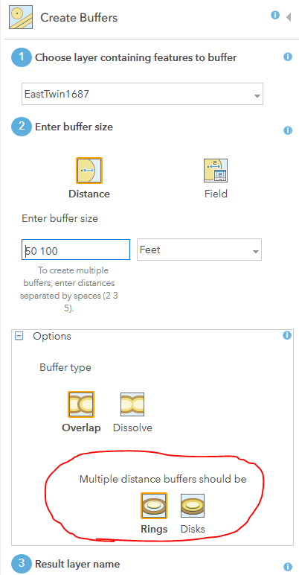Image resolution: width=299 pixels, height=575 pixels.
Task: Show info for Choose layer step
Action: [288, 57]
